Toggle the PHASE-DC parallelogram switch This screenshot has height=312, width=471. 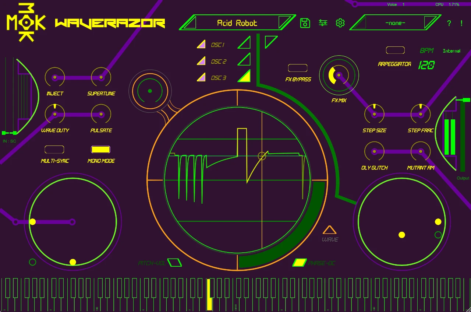(300, 263)
